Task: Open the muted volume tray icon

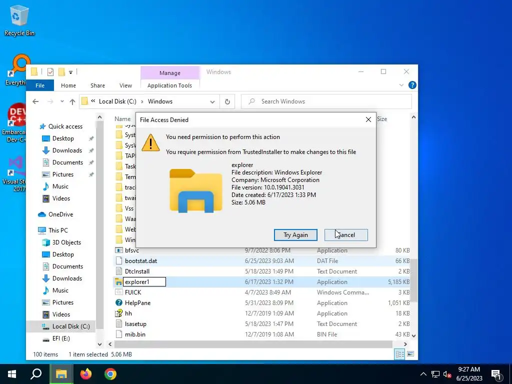Action: [x=447, y=374]
